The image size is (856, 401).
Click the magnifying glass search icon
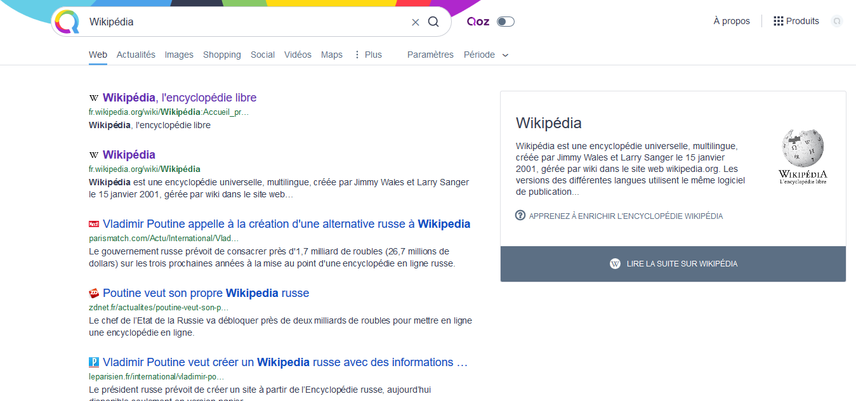pyautogui.click(x=433, y=22)
